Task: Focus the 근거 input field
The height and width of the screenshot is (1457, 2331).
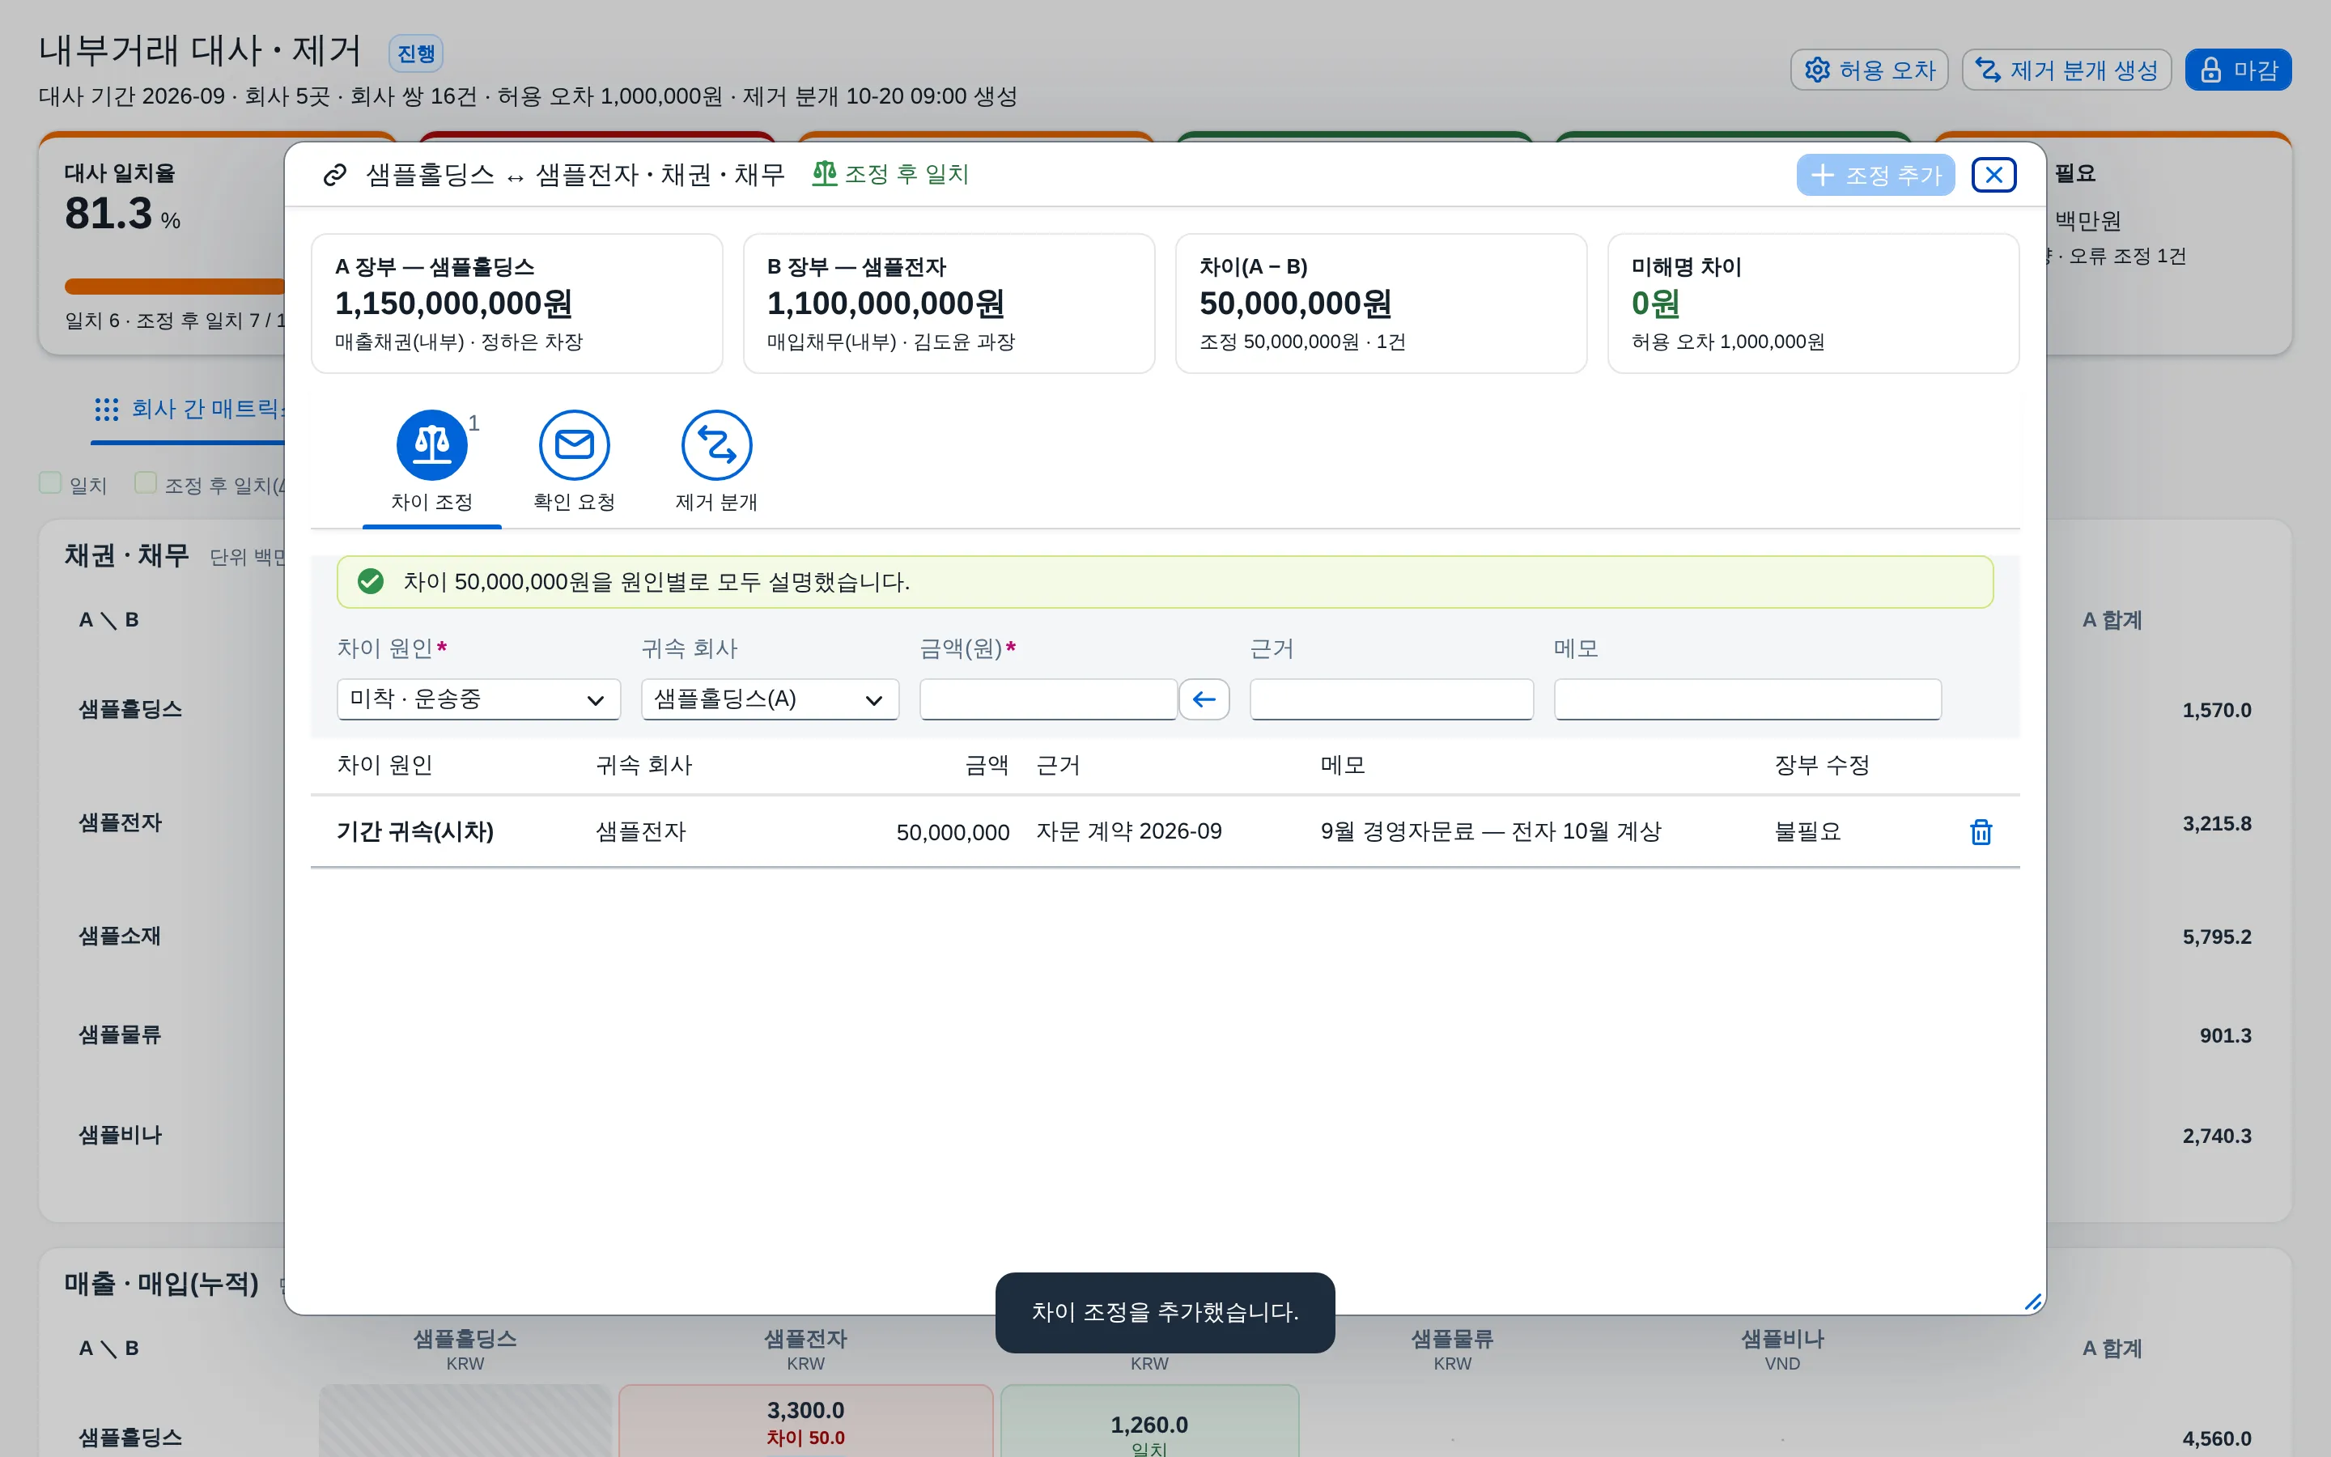Action: [1391, 699]
